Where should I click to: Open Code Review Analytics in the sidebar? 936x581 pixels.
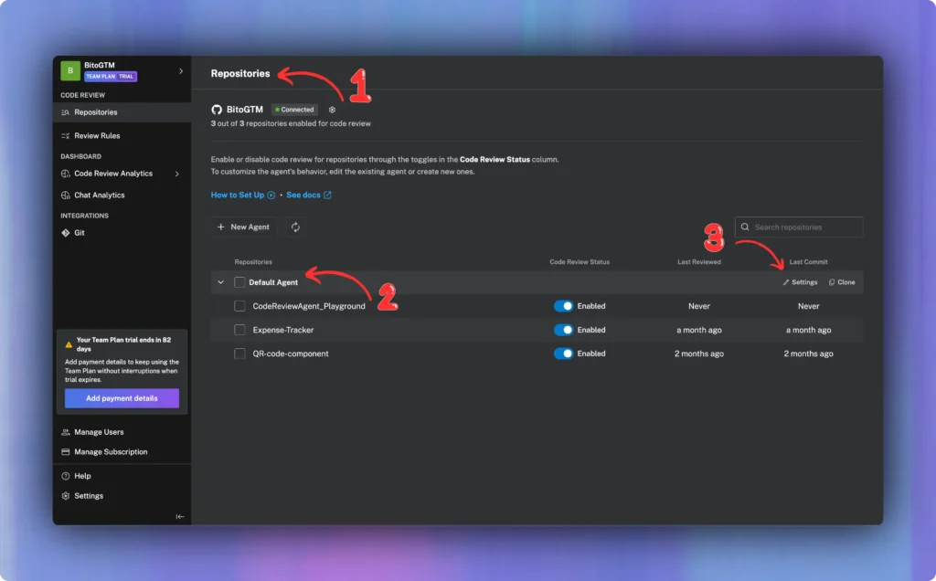coord(113,174)
